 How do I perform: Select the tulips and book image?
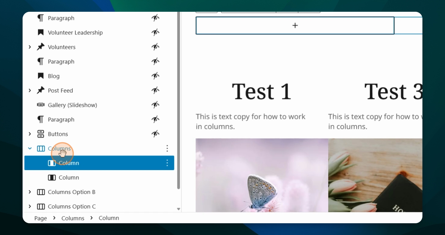tap(375, 175)
